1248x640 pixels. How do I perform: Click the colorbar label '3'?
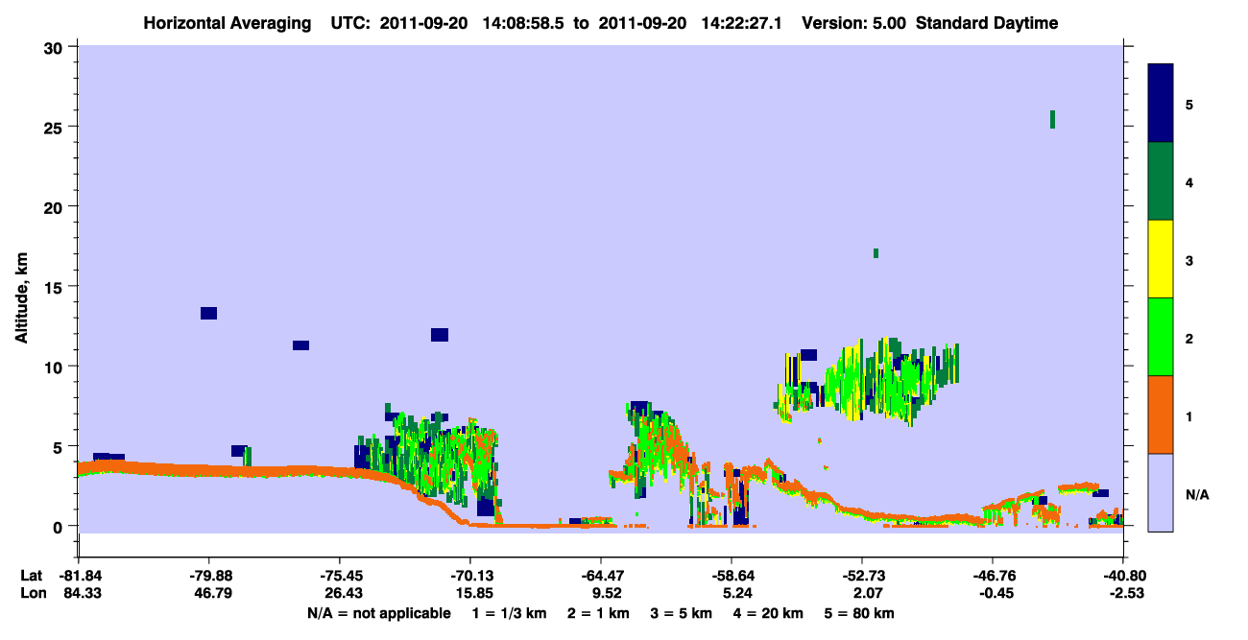pyautogui.click(x=1188, y=260)
